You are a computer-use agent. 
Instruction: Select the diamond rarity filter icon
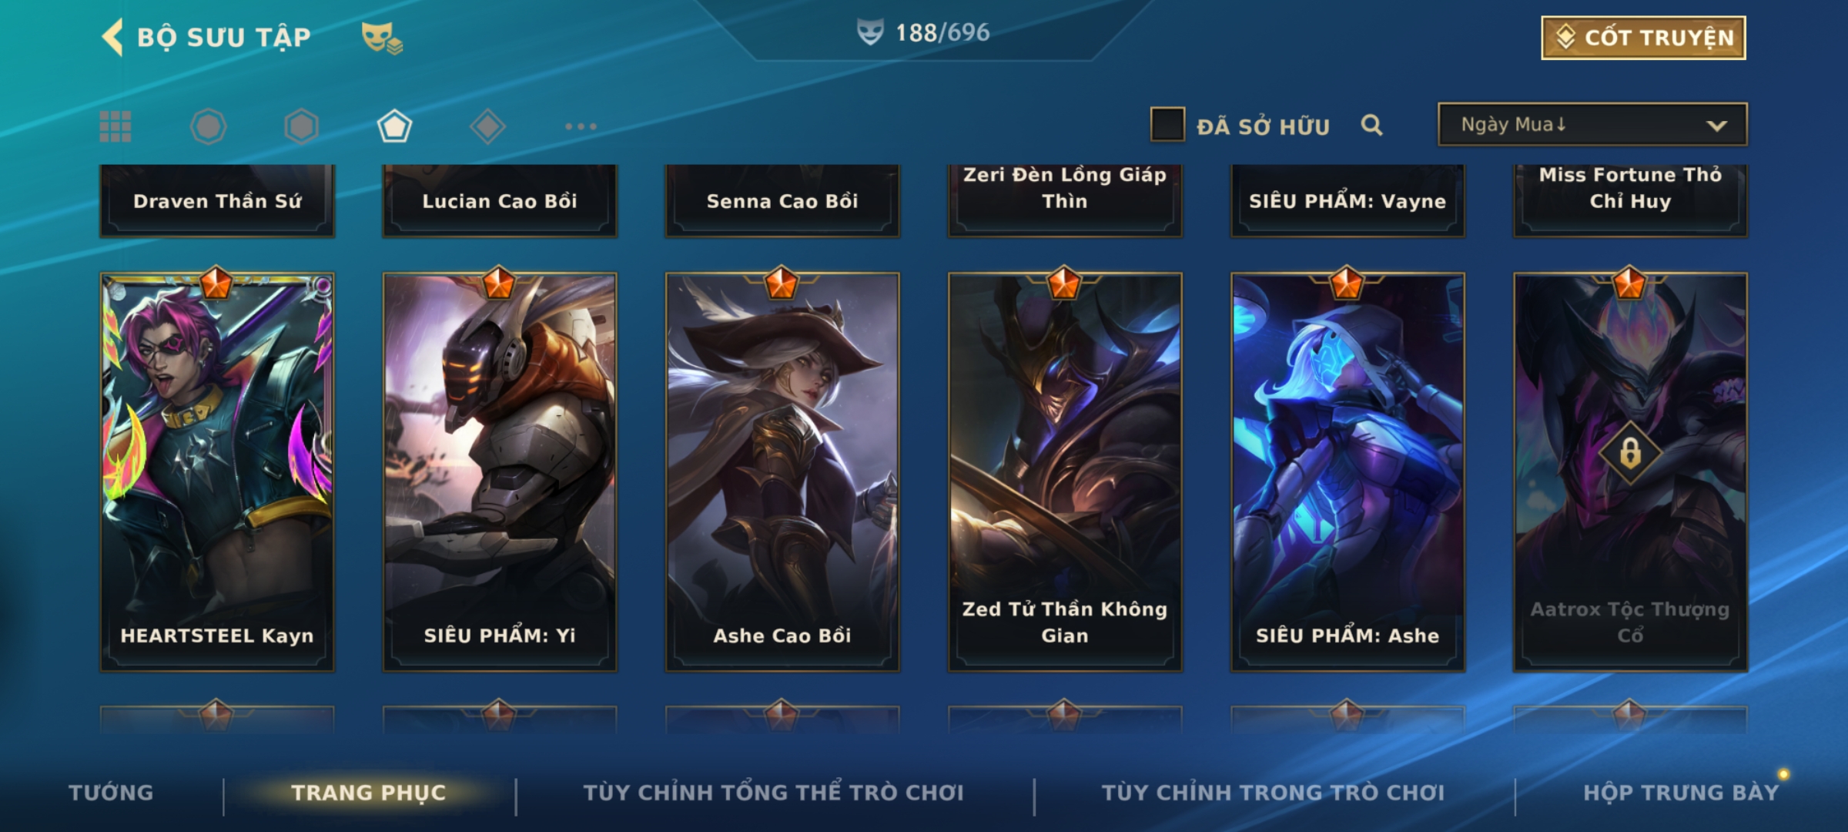click(x=487, y=126)
